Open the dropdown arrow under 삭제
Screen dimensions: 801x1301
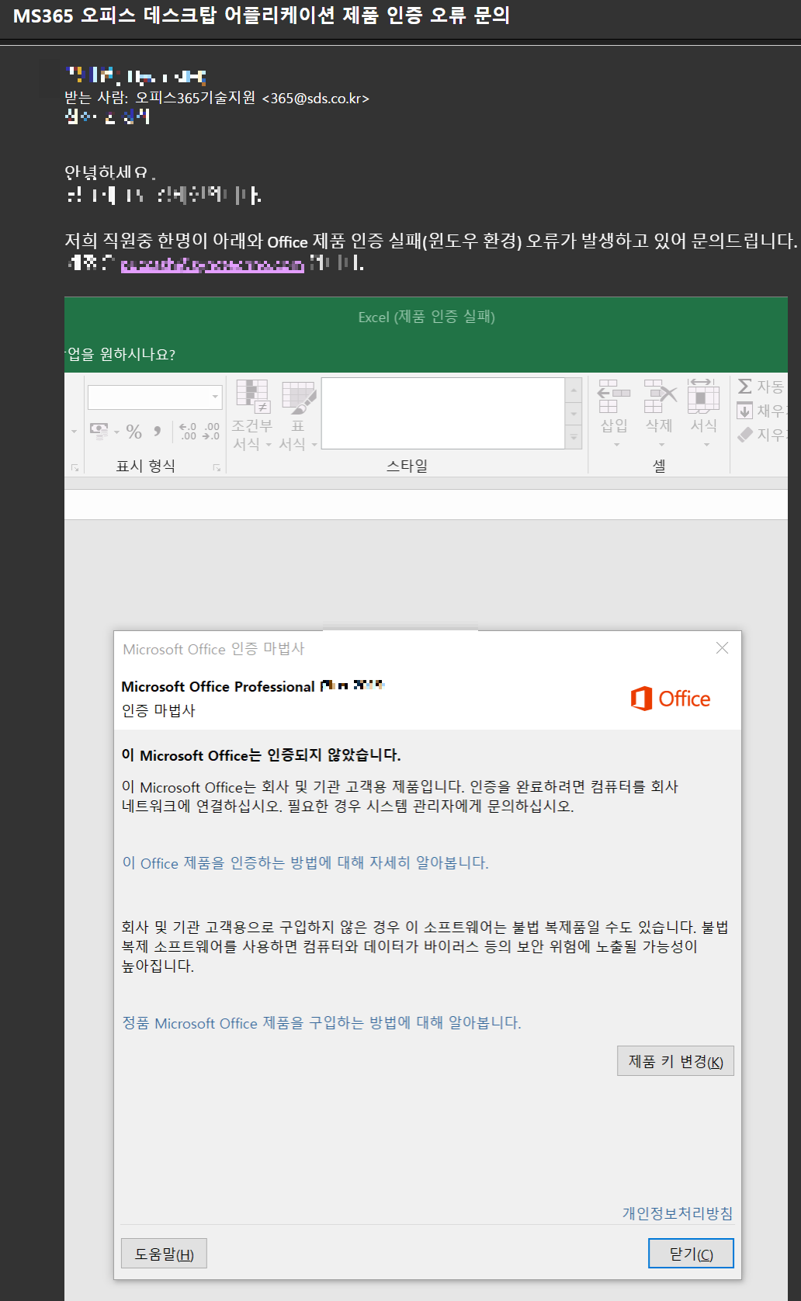coord(661,445)
